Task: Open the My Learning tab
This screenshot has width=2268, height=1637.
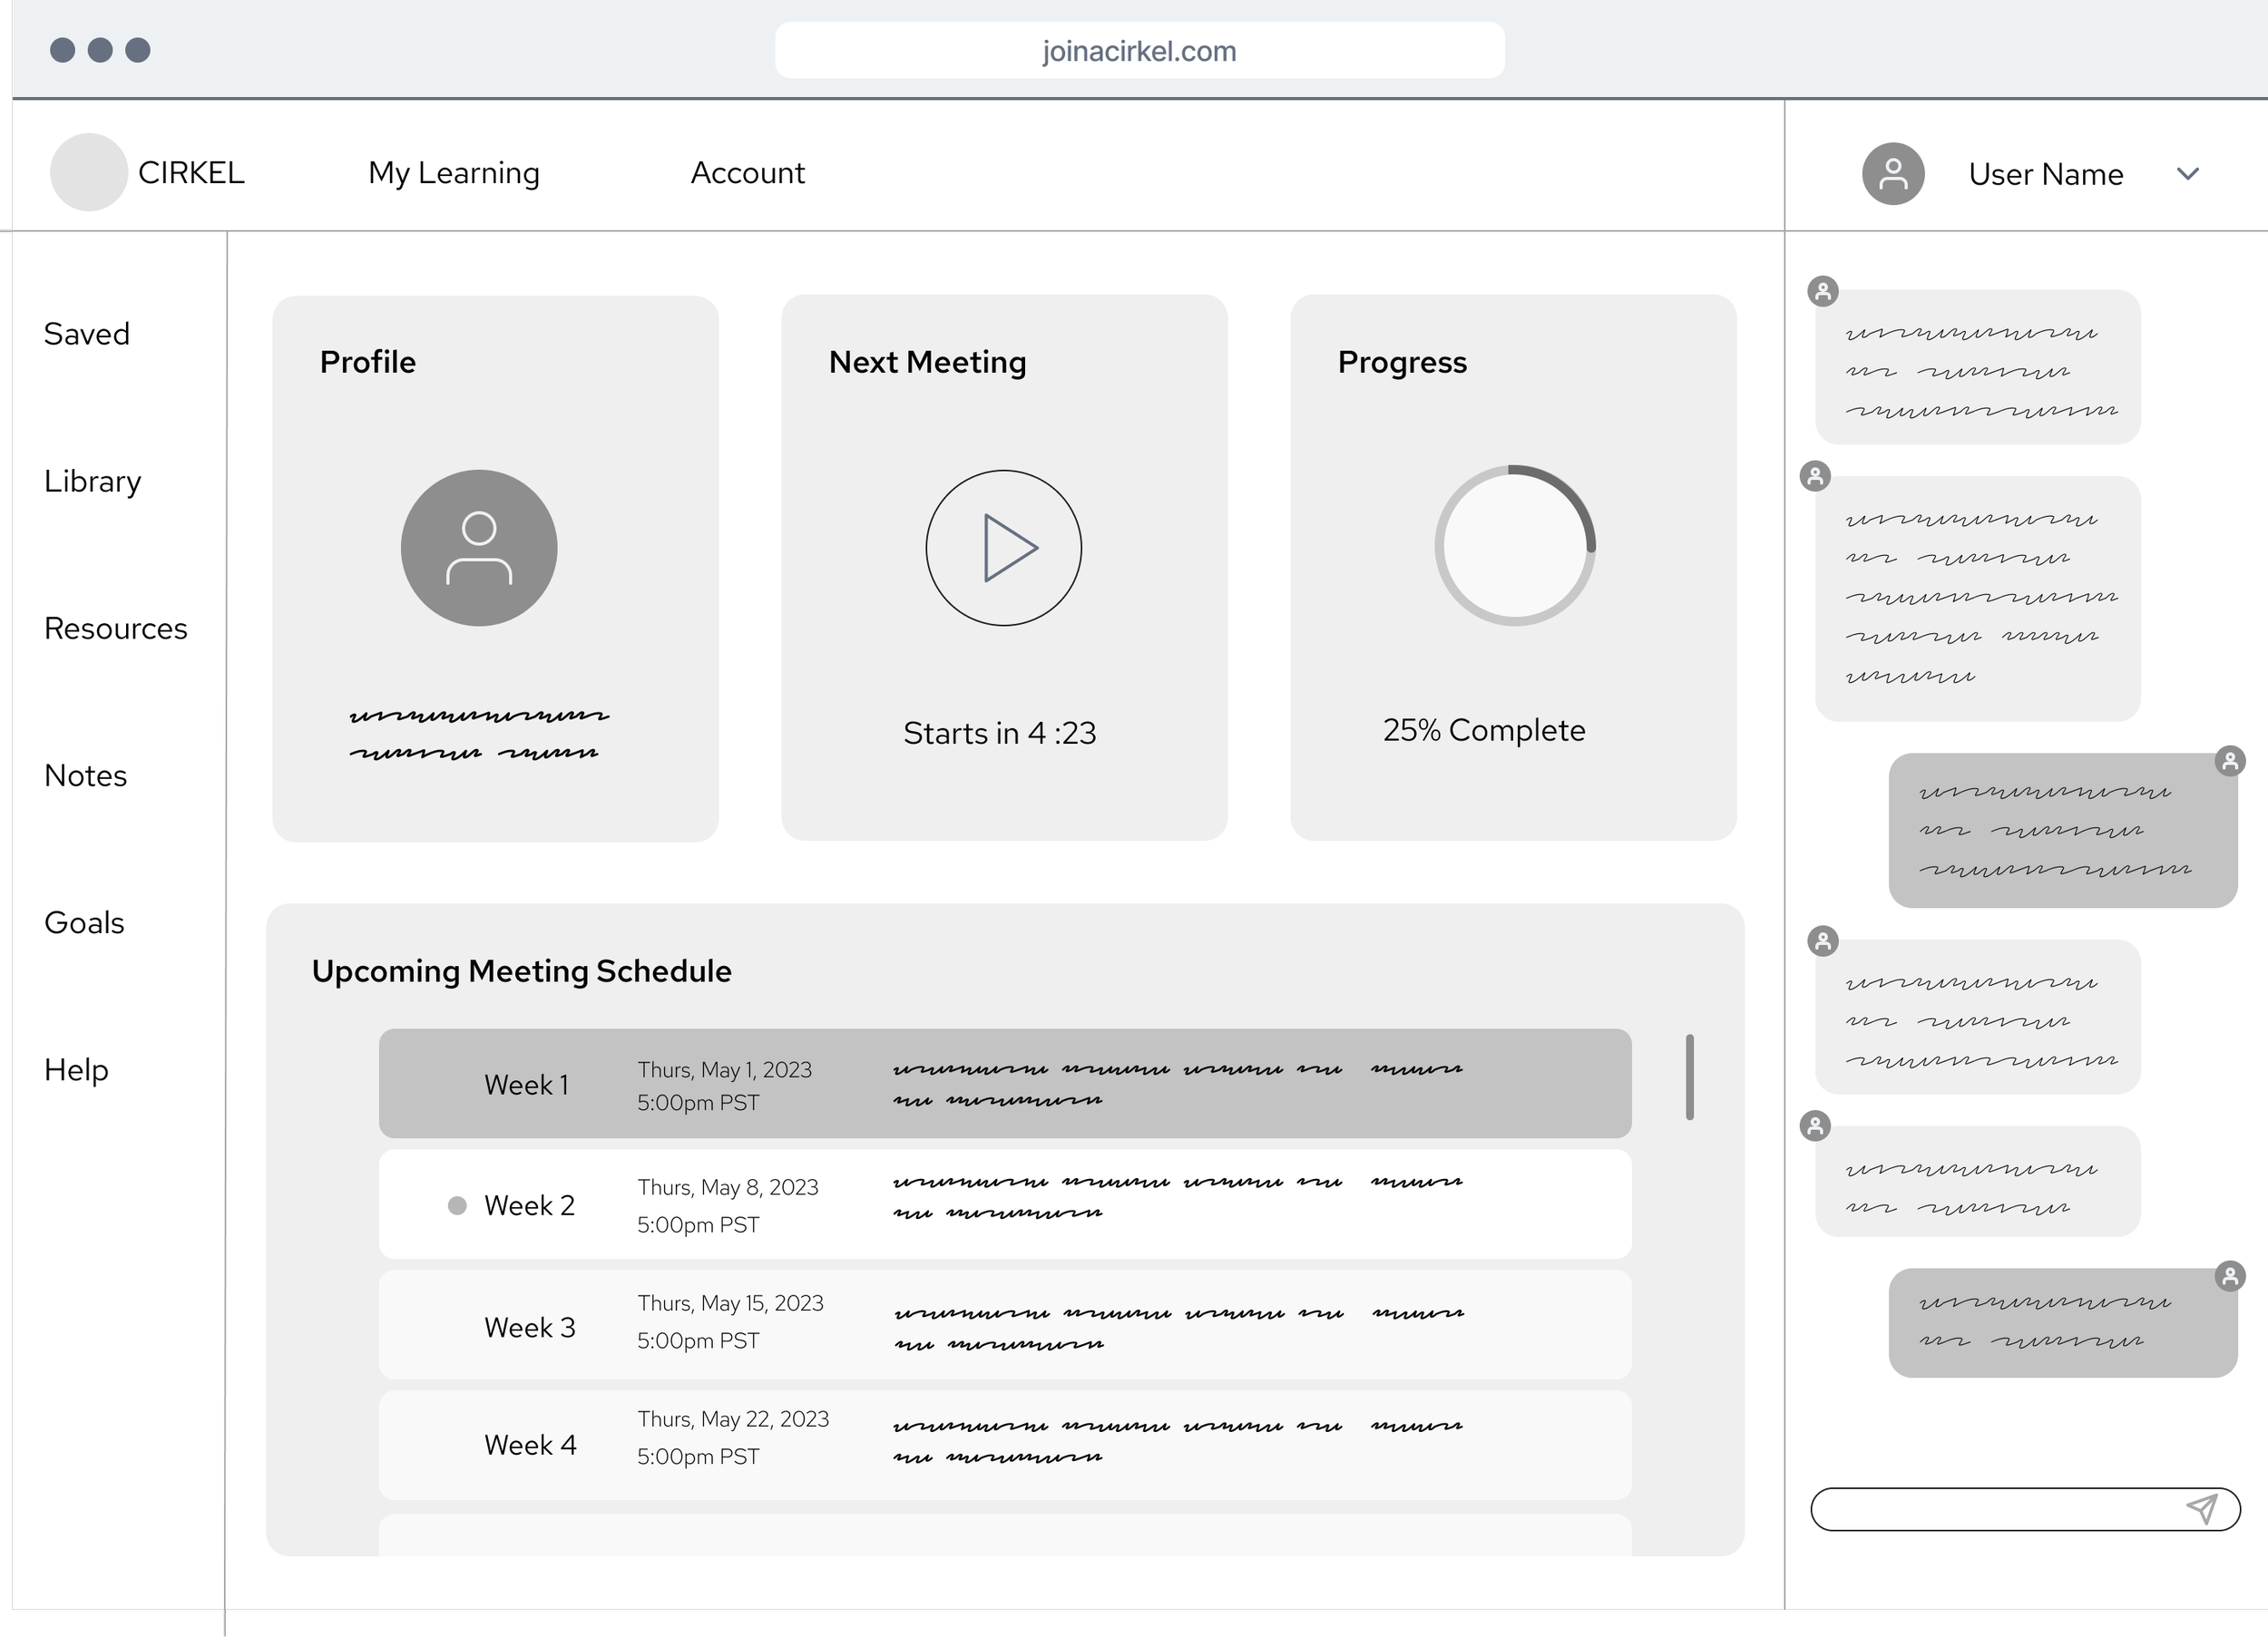Action: pyautogui.click(x=454, y=173)
